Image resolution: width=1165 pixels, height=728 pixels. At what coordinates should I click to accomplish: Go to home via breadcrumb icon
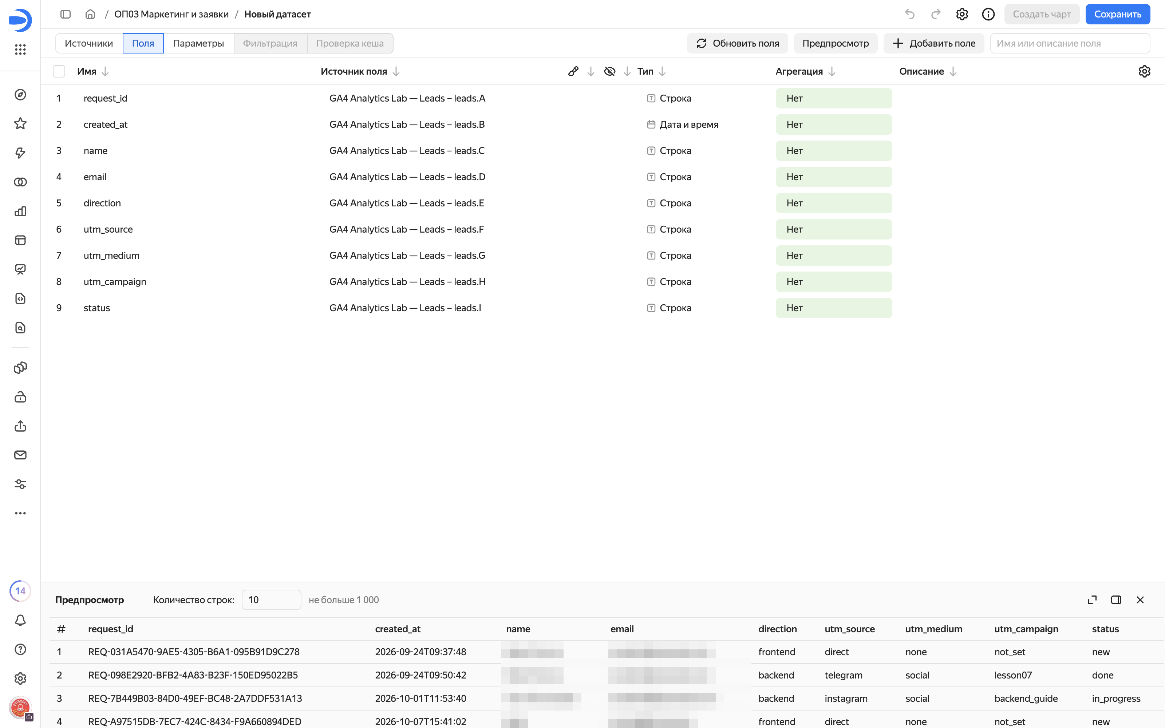coord(90,15)
